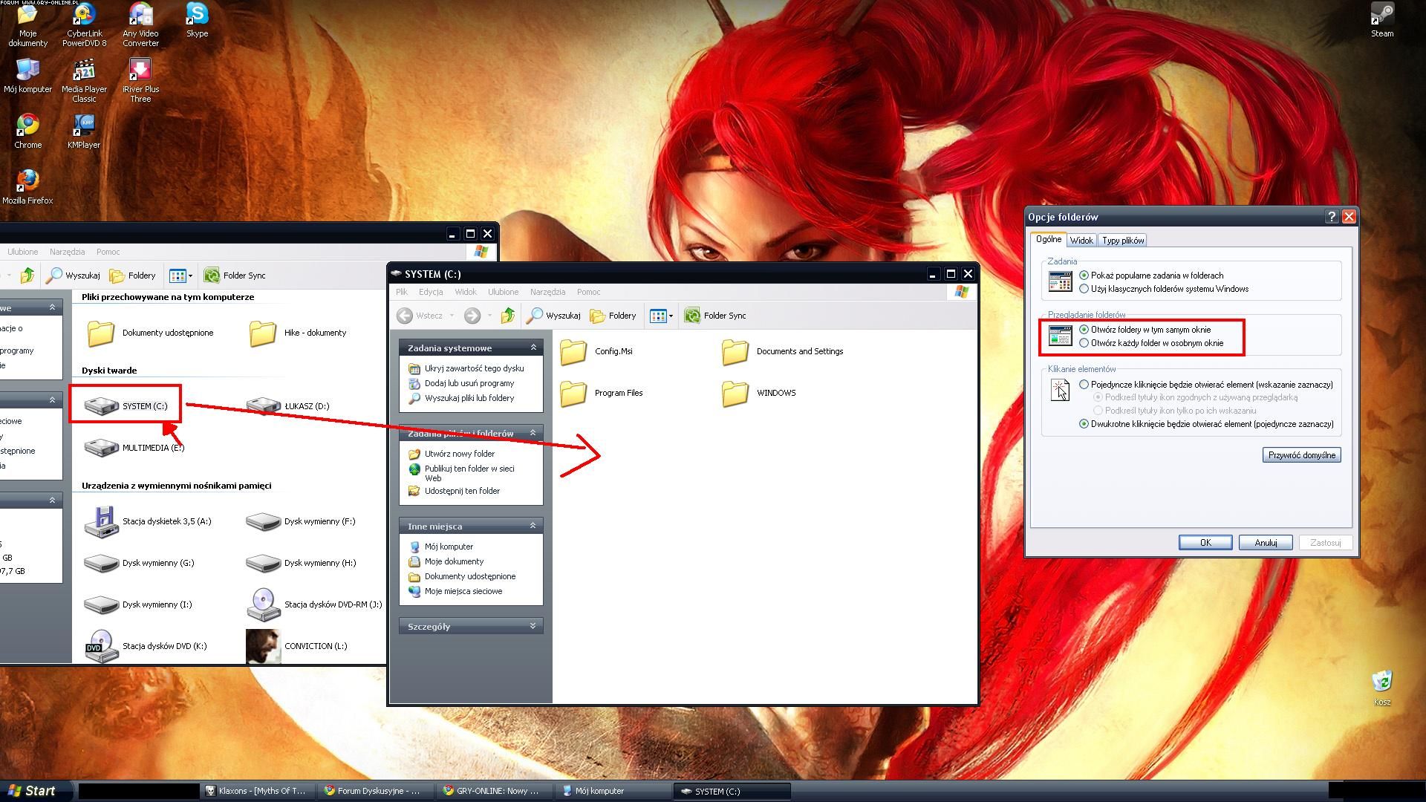Open the Back history dropdown arrow

pos(452,316)
